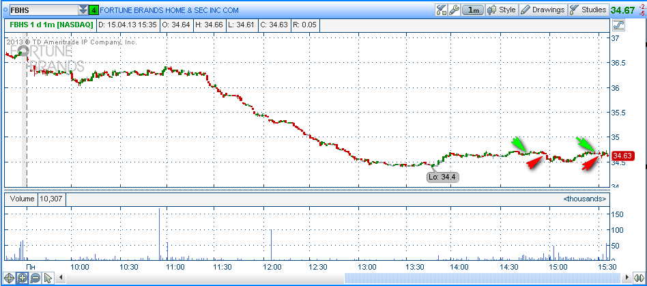Select the pointer cursor tool icon
The image size is (647, 286).
click(x=48, y=278)
